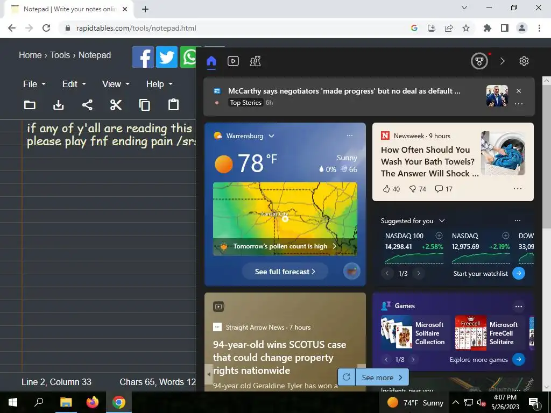This screenshot has height=413, width=551.
Task: Click the WhatsApp share icon
Action: 188,57
